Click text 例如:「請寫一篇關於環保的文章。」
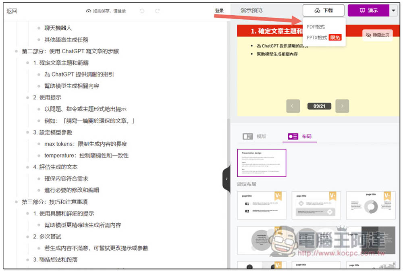403x272 pixels. point(90,120)
